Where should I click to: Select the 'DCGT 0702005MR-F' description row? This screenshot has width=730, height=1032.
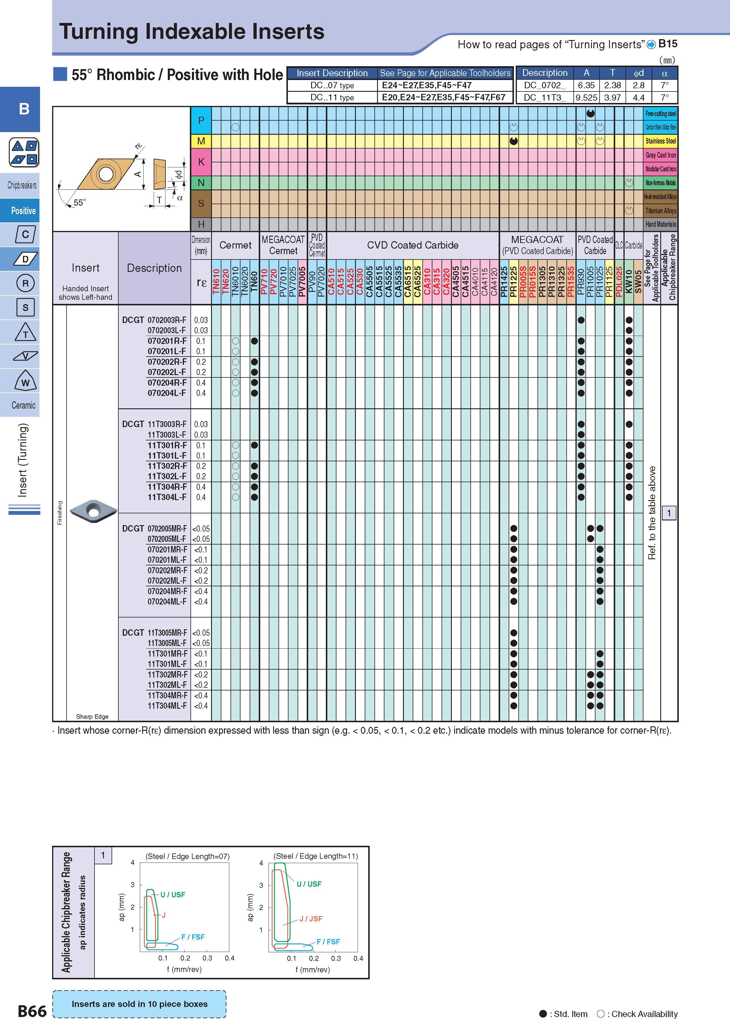pyautogui.click(x=154, y=529)
